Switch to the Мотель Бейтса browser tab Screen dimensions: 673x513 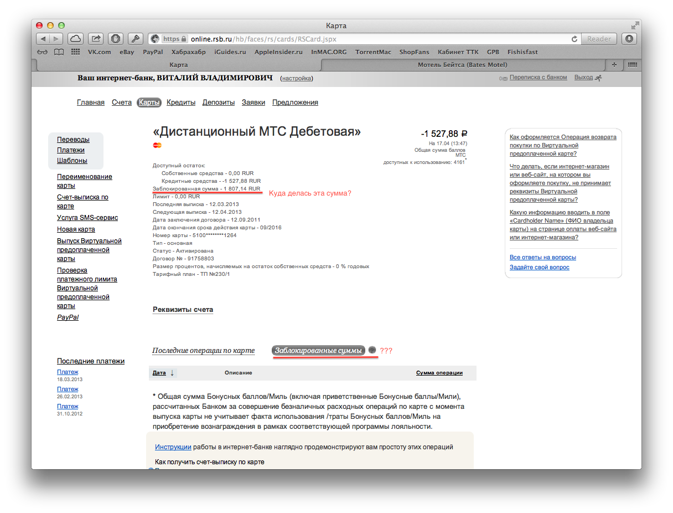click(x=462, y=65)
